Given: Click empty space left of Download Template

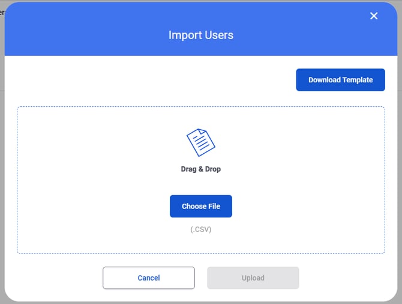Looking at the screenshot, I should pos(150,80).
